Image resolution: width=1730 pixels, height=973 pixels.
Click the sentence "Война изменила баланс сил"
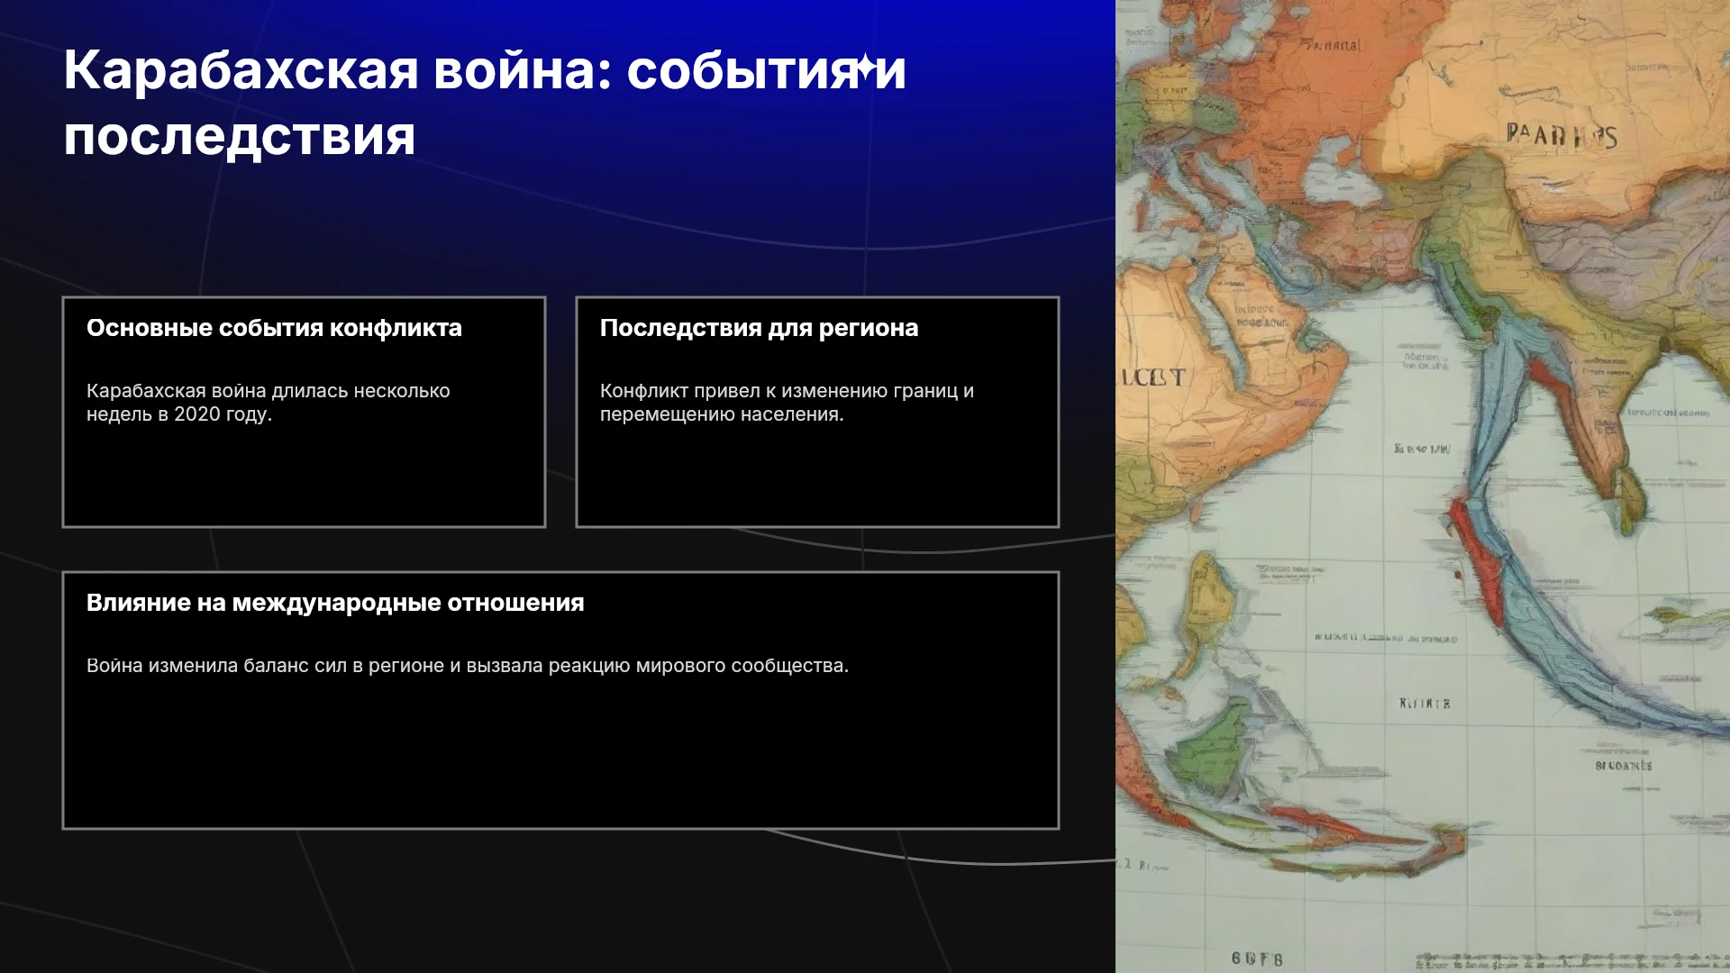tap(216, 666)
